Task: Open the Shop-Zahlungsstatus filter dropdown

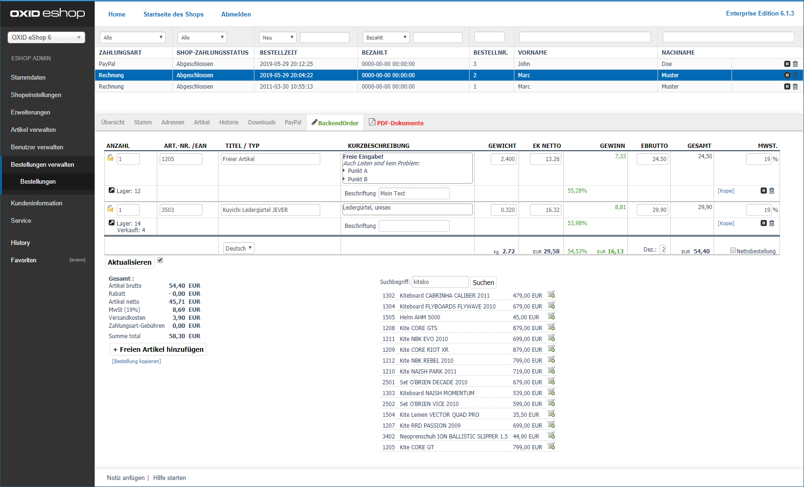Action: pos(202,37)
